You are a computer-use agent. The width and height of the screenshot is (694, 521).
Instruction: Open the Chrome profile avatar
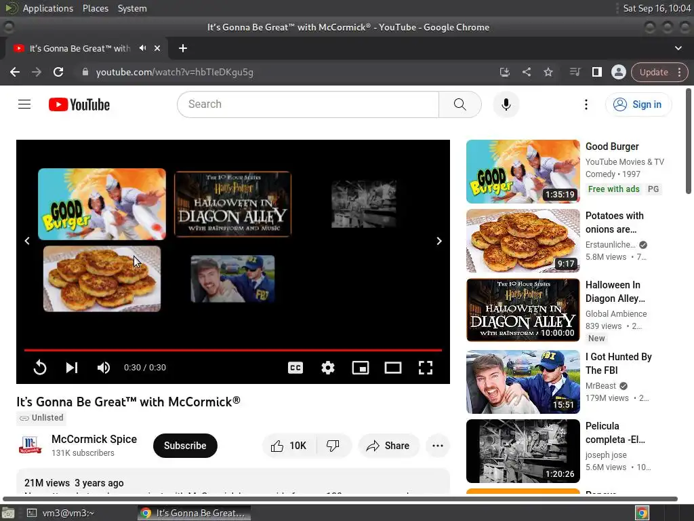click(x=618, y=72)
